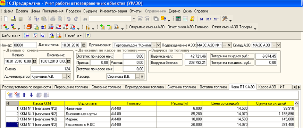Click the windows list icon
This screenshot has height=128, width=303.
click(156, 19)
